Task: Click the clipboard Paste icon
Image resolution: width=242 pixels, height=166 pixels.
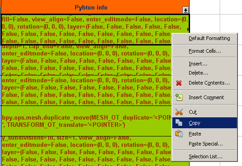Action: click(x=179, y=134)
